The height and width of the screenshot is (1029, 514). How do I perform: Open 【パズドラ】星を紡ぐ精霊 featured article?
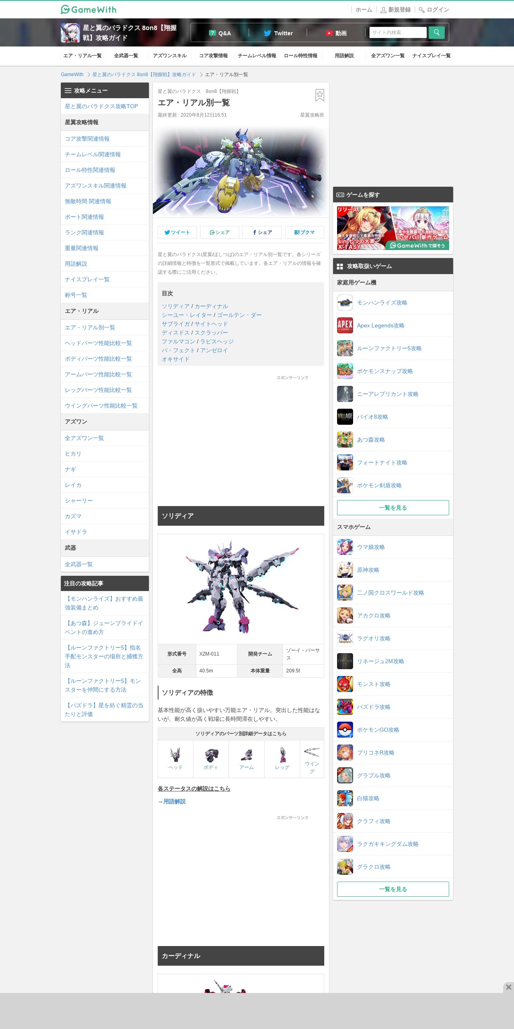coord(105,710)
